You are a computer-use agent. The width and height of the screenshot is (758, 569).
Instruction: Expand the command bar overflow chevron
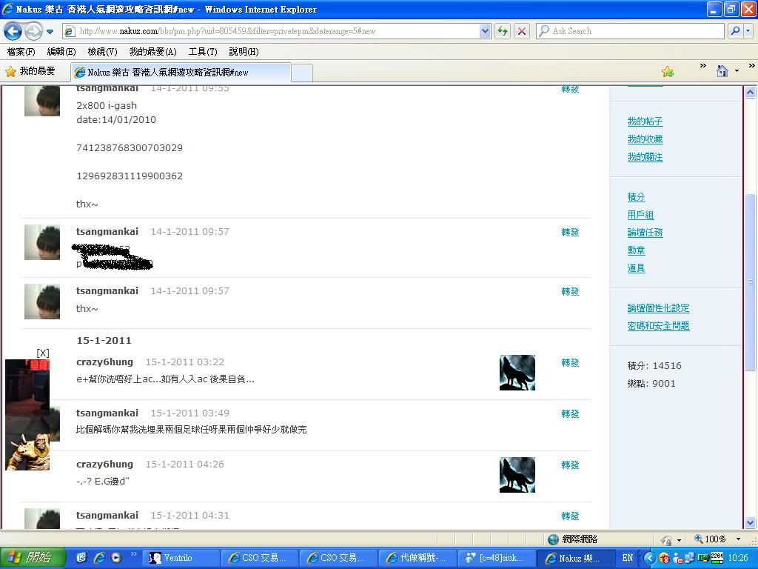tap(752, 66)
